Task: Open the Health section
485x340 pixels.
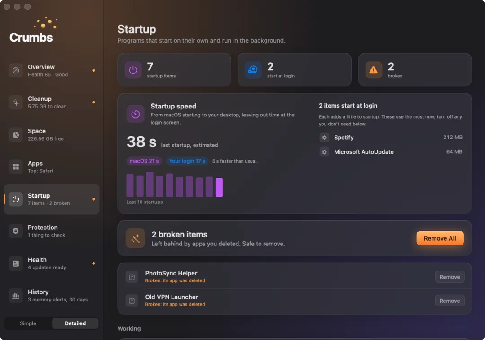Action: coord(52,263)
